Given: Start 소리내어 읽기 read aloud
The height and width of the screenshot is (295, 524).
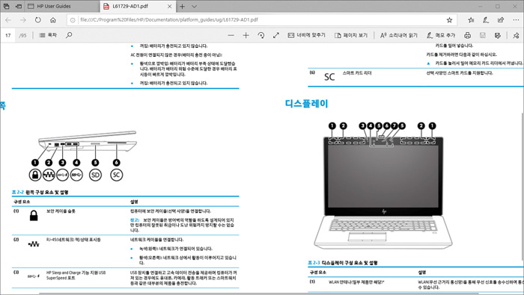Looking at the screenshot, I should tap(399, 35).
